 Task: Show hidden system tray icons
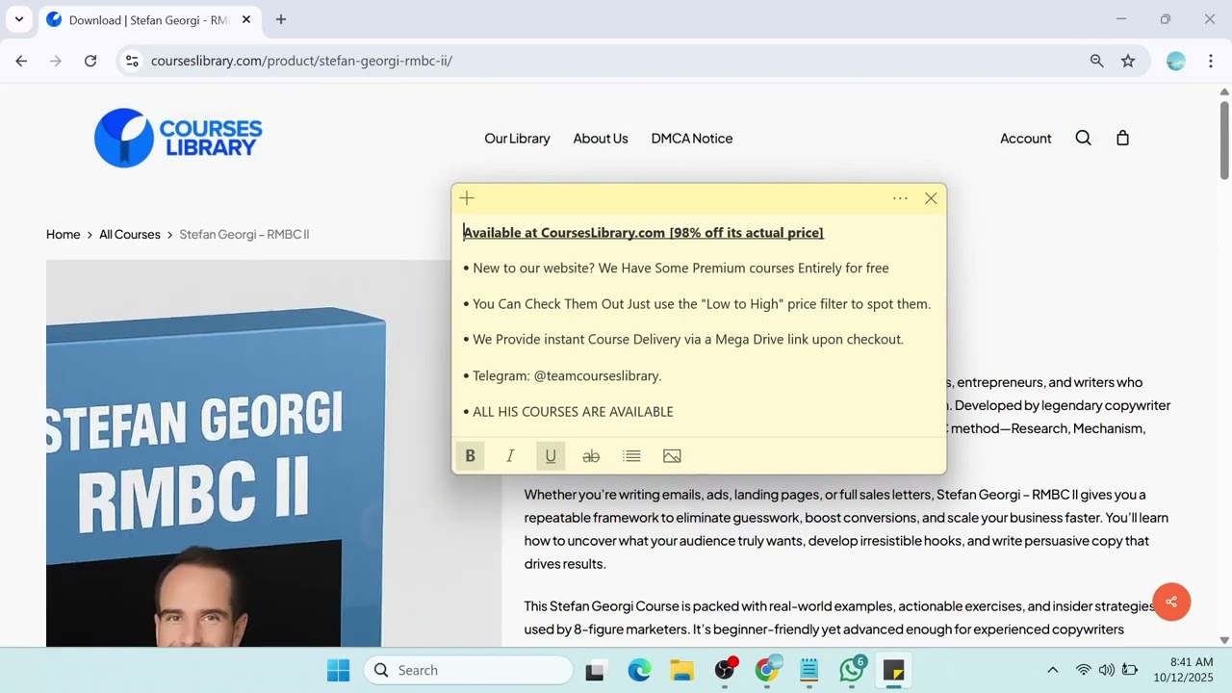pos(1052,670)
